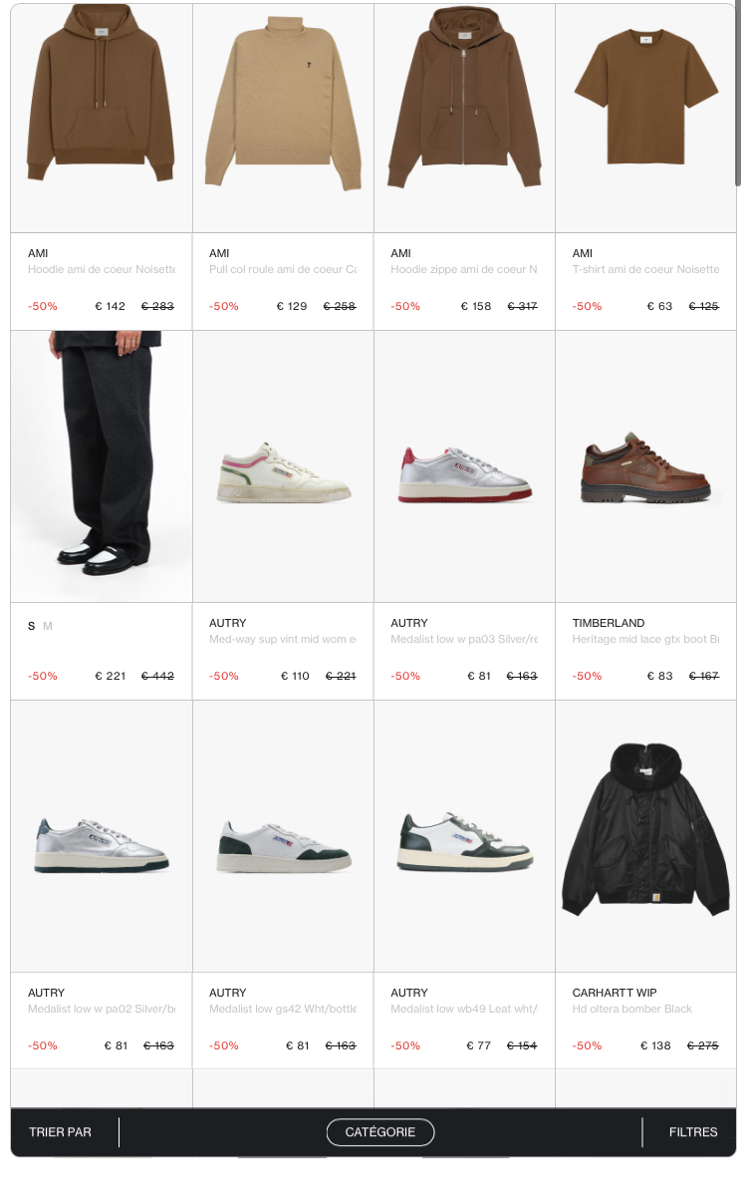Open the brown AMI hoodie image
The height and width of the screenshot is (1178, 747).
[x=102, y=118]
